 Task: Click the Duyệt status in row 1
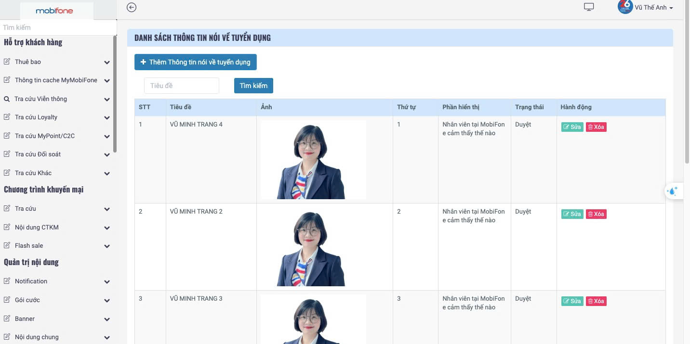523,124
